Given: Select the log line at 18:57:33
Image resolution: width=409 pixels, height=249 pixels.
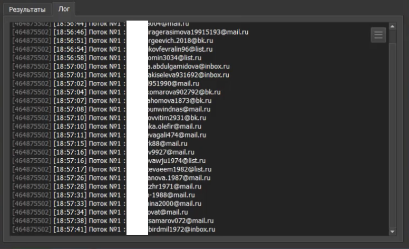Looking at the screenshot, I should 107,204.
